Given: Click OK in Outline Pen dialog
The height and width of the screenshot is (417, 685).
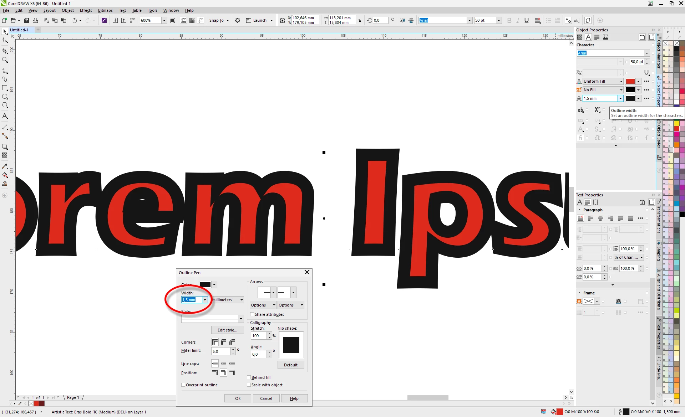Looking at the screenshot, I should coord(238,398).
